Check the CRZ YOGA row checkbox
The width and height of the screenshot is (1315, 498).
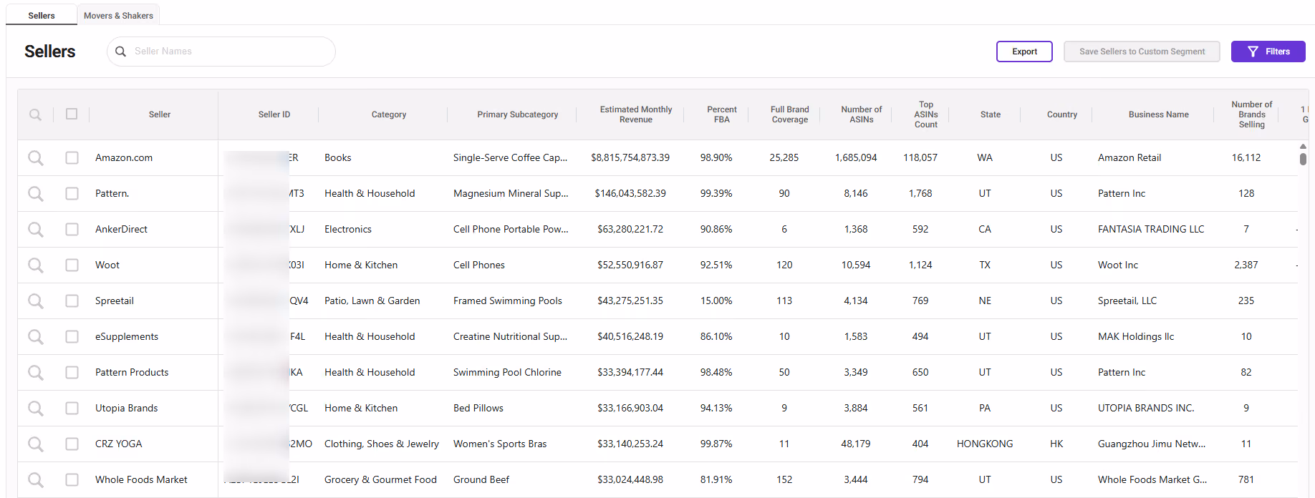pos(72,444)
